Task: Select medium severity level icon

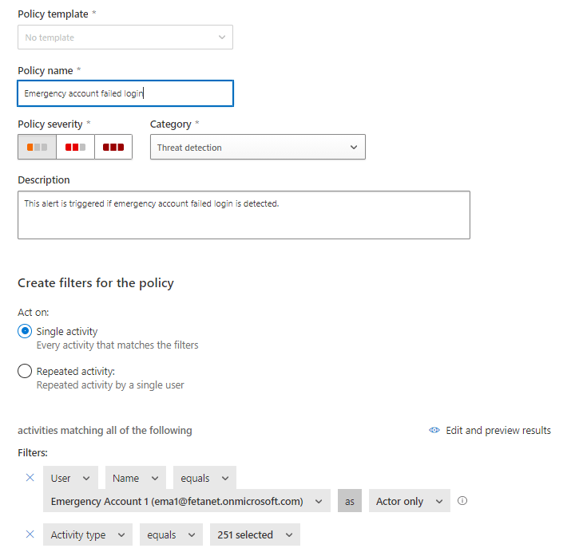Action: tap(75, 148)
